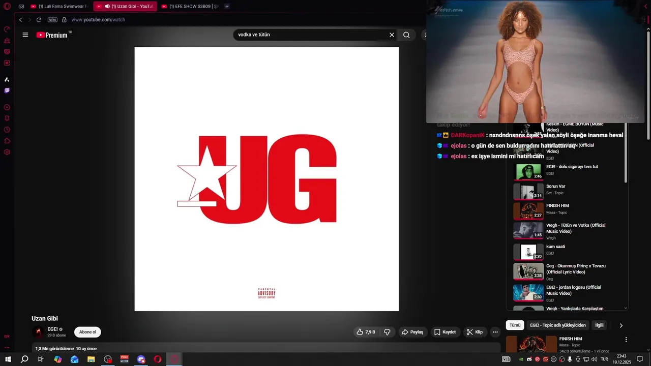The image size is (651, 366).
Task: Open GX Cleaner in the sidebar
Action: (7, 41)
